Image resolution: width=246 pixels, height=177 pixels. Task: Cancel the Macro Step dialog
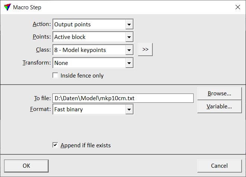click(x=219, y=166)
